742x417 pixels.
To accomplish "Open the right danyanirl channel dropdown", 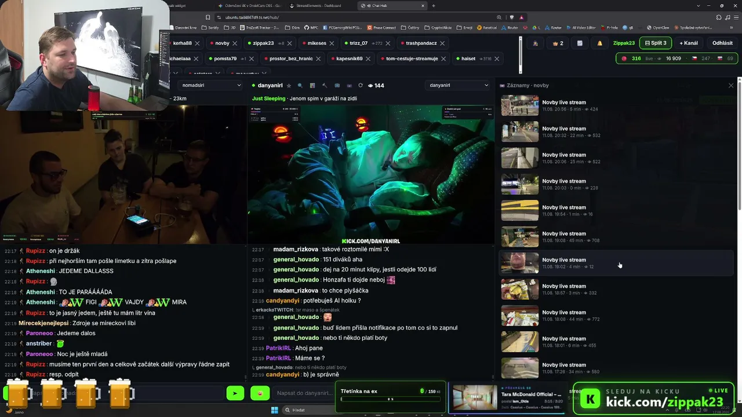I will pos(458,85).
